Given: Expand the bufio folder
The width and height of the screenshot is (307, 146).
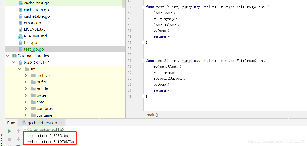Looking at the screenshot, I should pyautogui.click(x=26, y=82).
